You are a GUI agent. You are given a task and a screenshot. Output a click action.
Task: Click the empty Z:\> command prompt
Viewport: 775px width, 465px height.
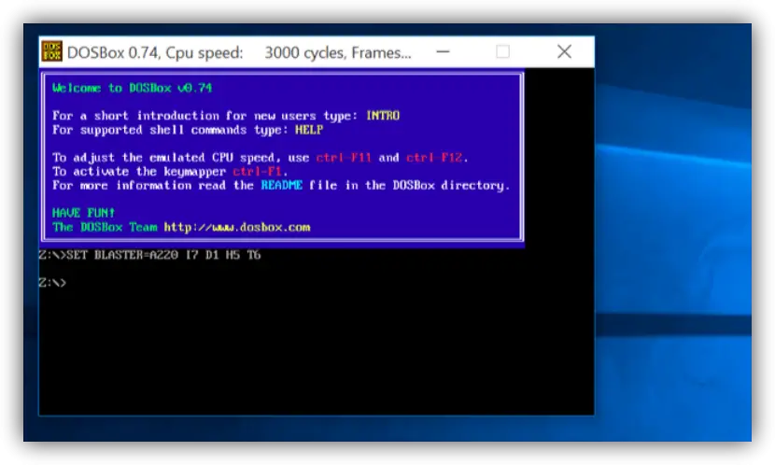tap(52, 283)
